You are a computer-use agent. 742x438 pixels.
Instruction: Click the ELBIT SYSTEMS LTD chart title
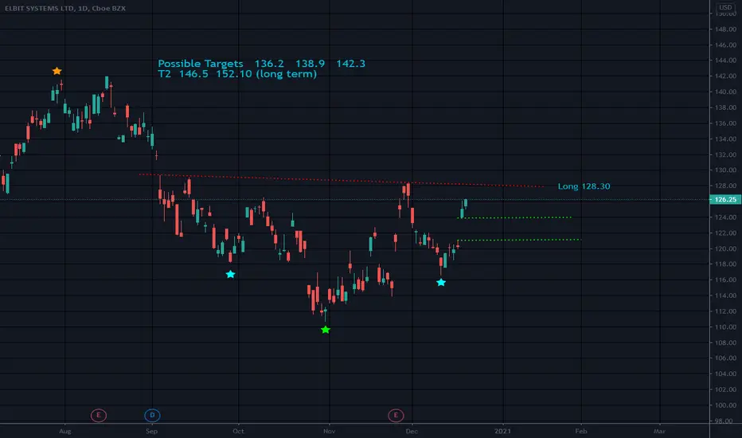(64, 8)
